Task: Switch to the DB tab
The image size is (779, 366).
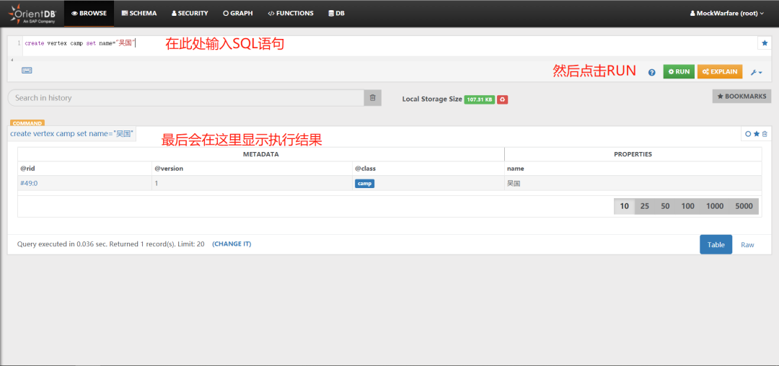Action: tap(336, 14)
